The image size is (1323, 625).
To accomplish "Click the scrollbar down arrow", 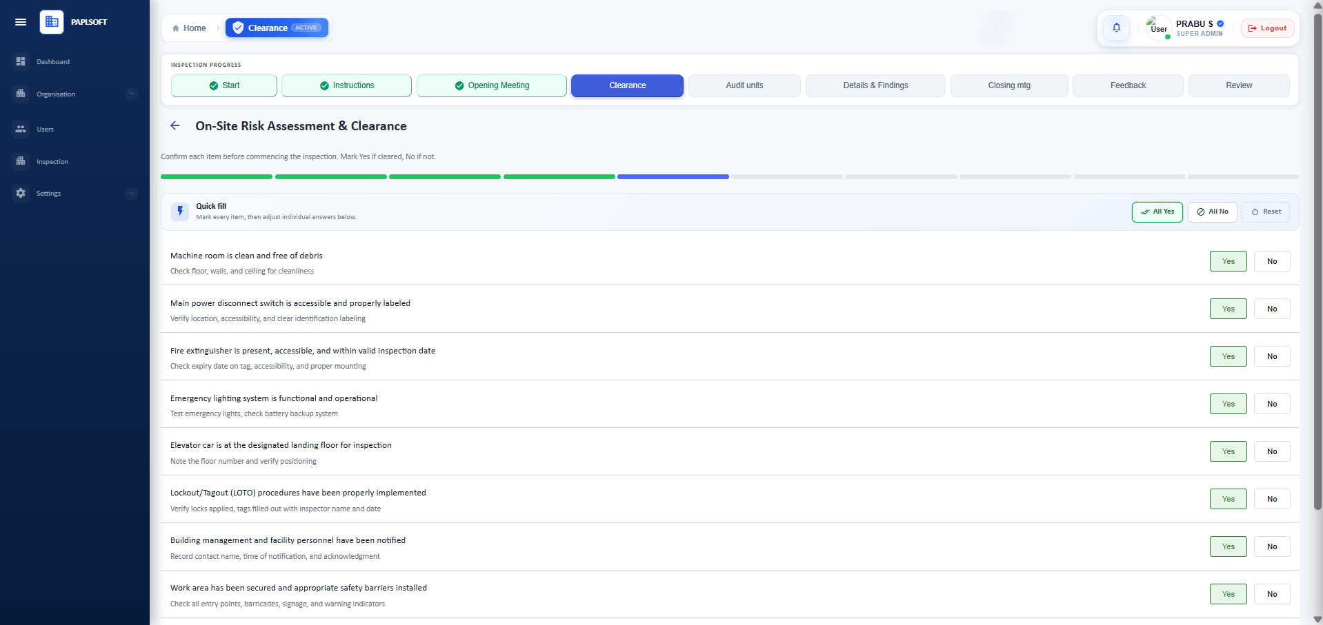I will 1317,619.
